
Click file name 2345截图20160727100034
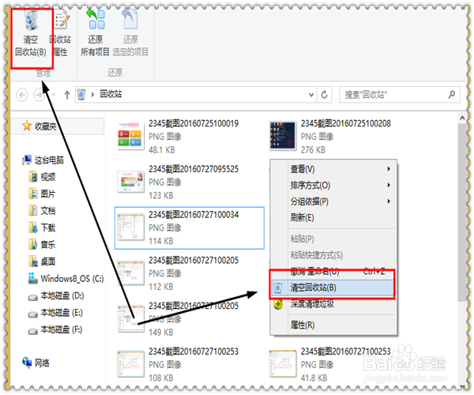194,215
